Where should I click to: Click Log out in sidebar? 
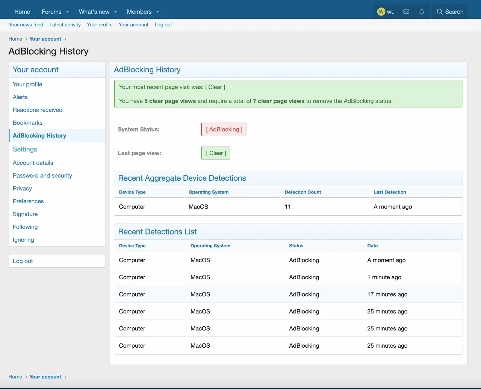pyautogui.click(x=23, y=261)
